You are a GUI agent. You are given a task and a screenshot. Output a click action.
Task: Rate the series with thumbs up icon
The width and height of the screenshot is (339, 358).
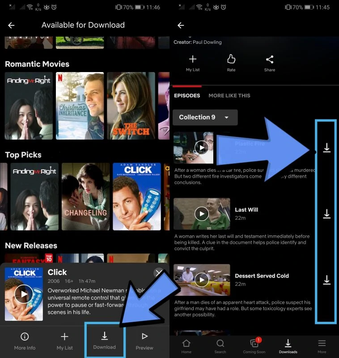pos(231,64)
